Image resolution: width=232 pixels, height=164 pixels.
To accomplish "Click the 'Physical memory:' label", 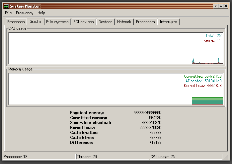I will [x=87, y=113].
